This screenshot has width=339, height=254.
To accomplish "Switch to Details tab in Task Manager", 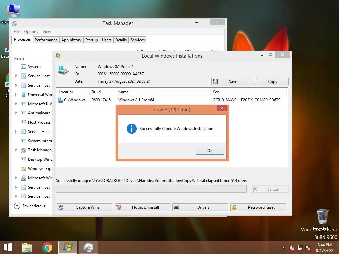I will (x=121, y=40).
